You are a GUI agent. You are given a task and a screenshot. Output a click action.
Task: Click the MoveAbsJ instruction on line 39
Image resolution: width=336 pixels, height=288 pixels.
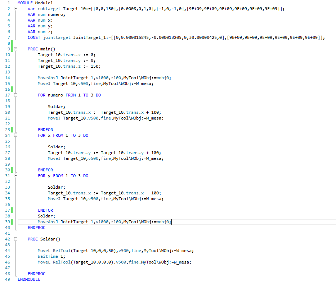click(x=104, y=222)
